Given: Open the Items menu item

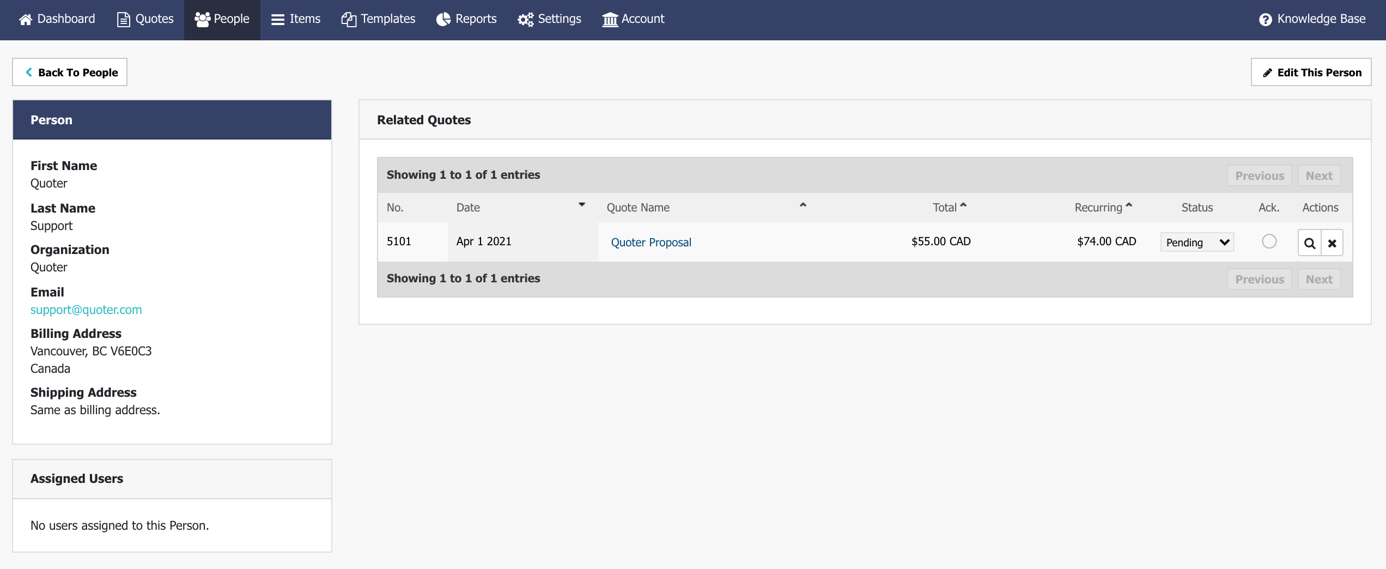Looking at the screenshot, I should (x=296, y=19).
